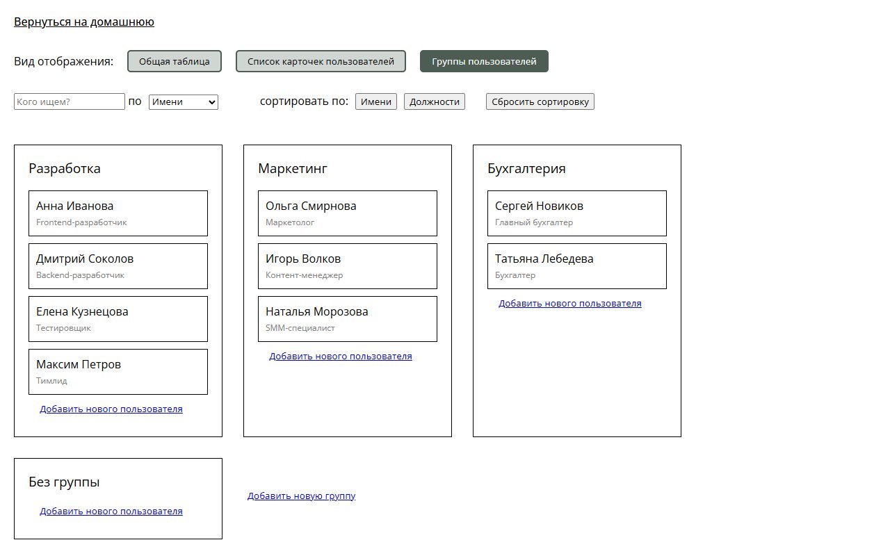Click the «Маркетинг» group heading
Screen dimensions: 890x556
coord(293,168)
